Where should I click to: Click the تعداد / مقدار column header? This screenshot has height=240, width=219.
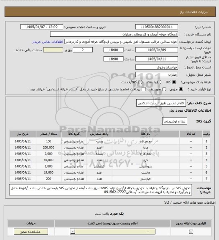coord(48,134)
